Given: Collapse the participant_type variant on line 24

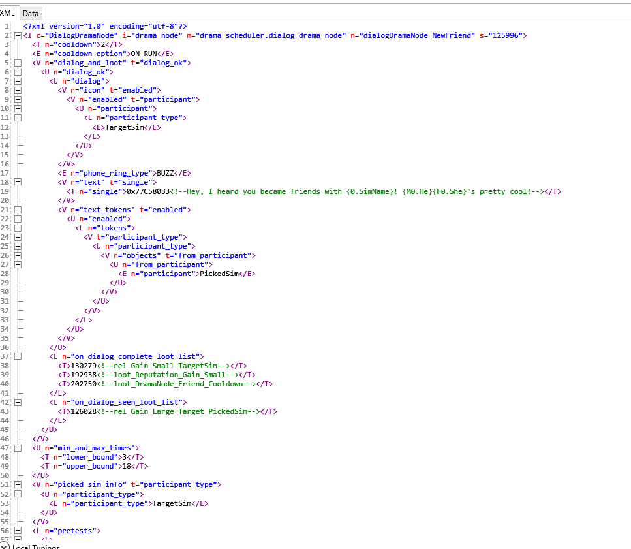Looking at the screenshot, I should [18, 237].
